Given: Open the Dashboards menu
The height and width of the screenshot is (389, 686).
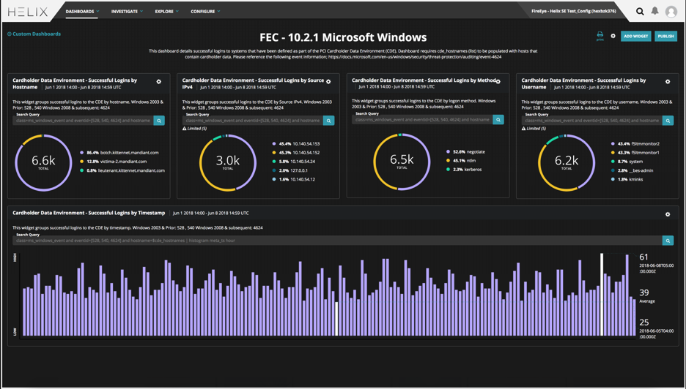Looking at the screenshot, I should pos(82,12).
